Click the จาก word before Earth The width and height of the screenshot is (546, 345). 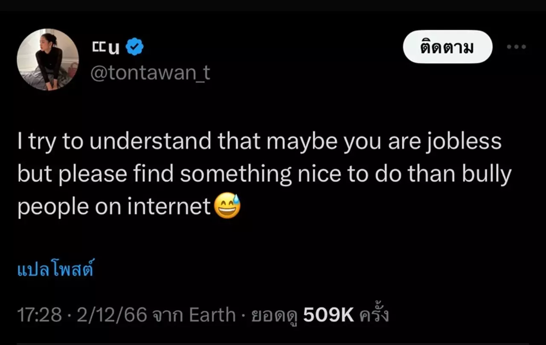coord(168,316)
